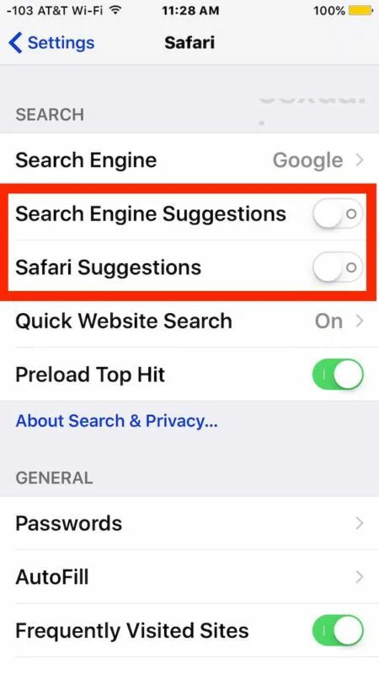Tap the chevron beside Google
This screenshot has height=675, width=379.
tap(360, 160)
